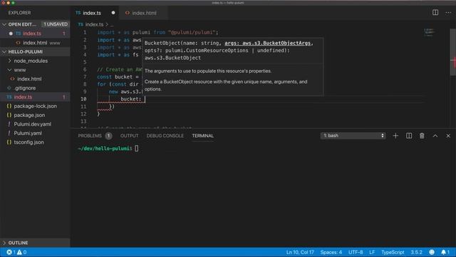Click the EXPLORER sidebar title
The width and height of the screenshot is (456, 257).
(19, 13)
